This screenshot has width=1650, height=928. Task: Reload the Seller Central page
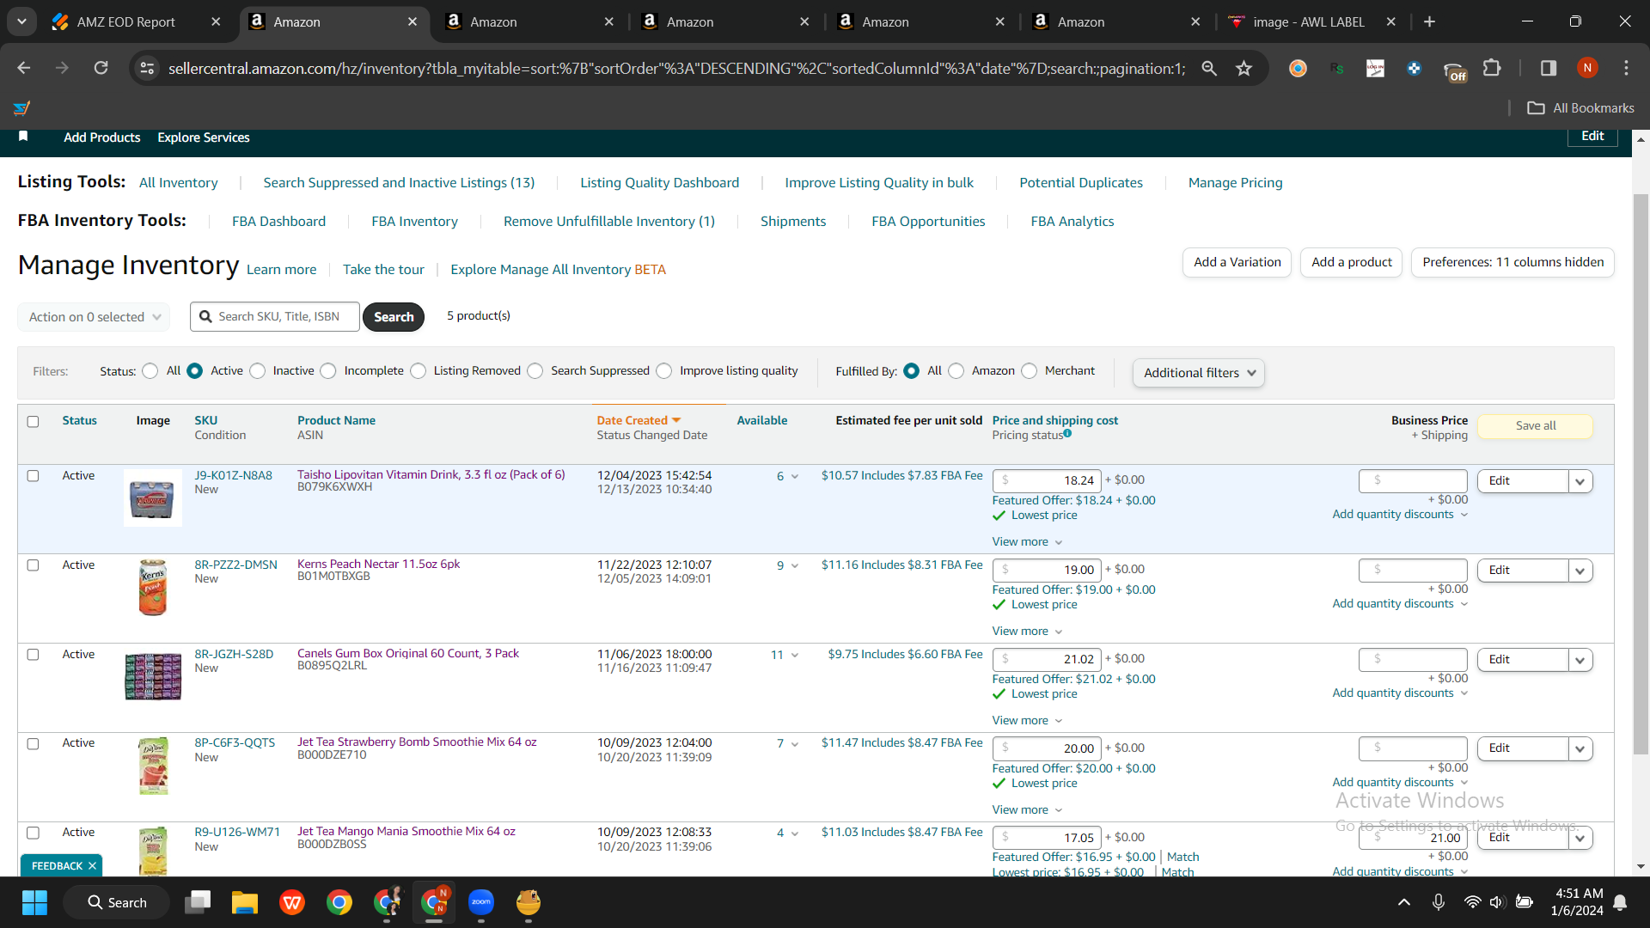(101, 68)
